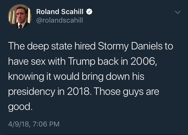Image resolution: width=188 pixels, height=135 pixels.
Task: Click the Roland Scahill display name
Action: pos(60,12)
